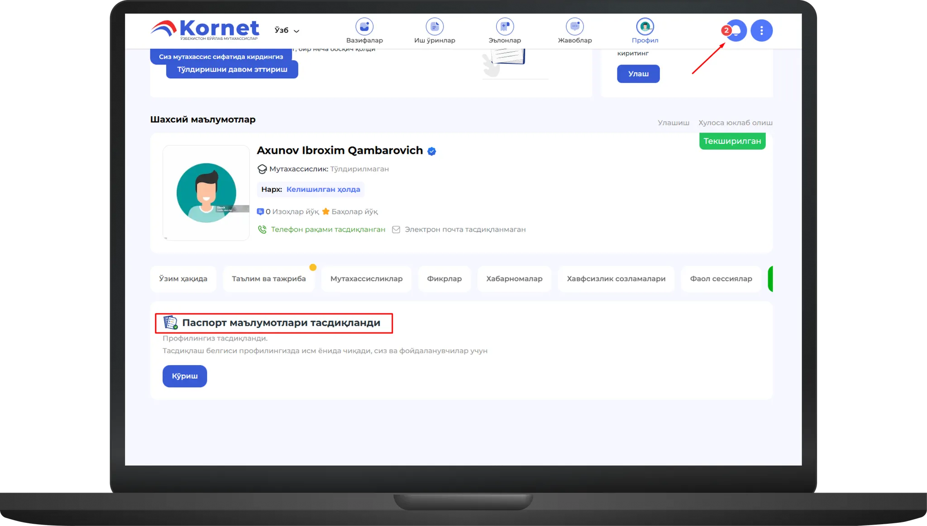927x526 pixels.
Task: Expand the Ўзб language dropdown
Action: click(x=287, y=30)
